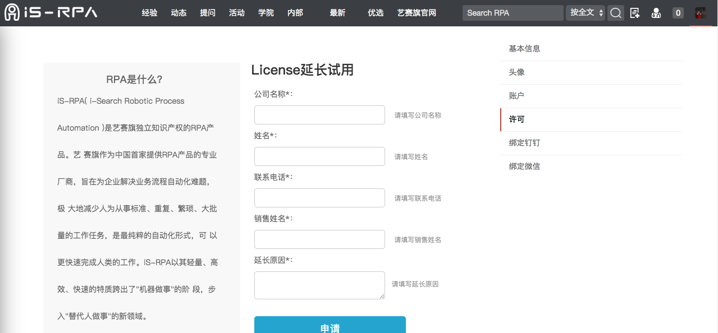Open 账户 in the side menu
718x333 pixels.
591,96
